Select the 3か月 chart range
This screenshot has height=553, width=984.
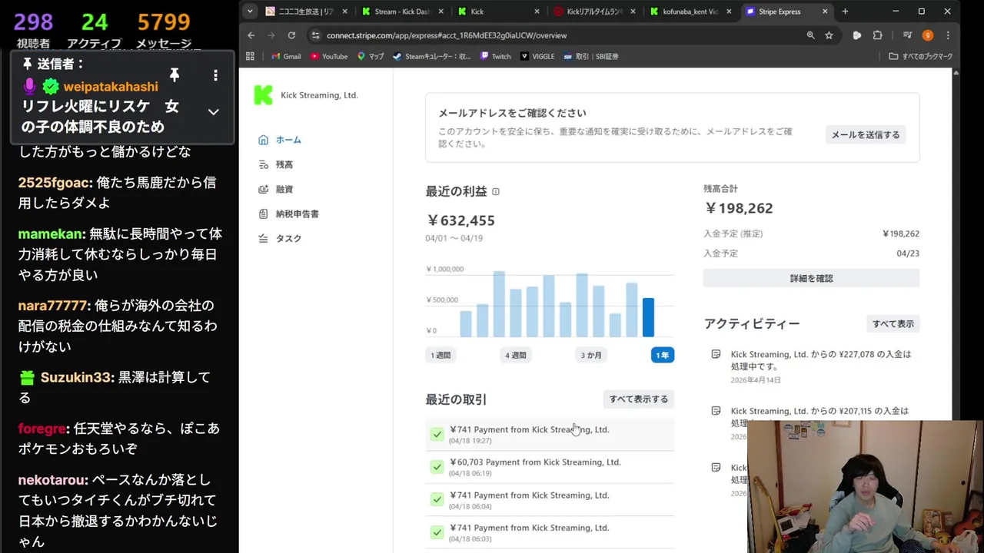(x=591, y=355)
